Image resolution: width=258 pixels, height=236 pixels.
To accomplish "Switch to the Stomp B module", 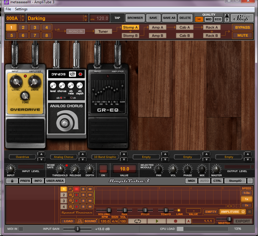I will point(130,36).
